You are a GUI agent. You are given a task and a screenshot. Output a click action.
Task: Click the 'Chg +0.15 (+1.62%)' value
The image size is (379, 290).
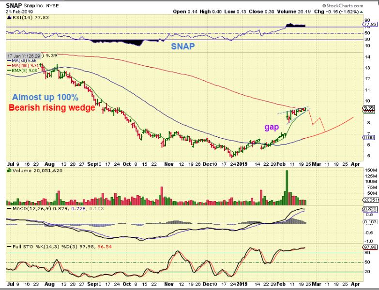pos(336,12)
